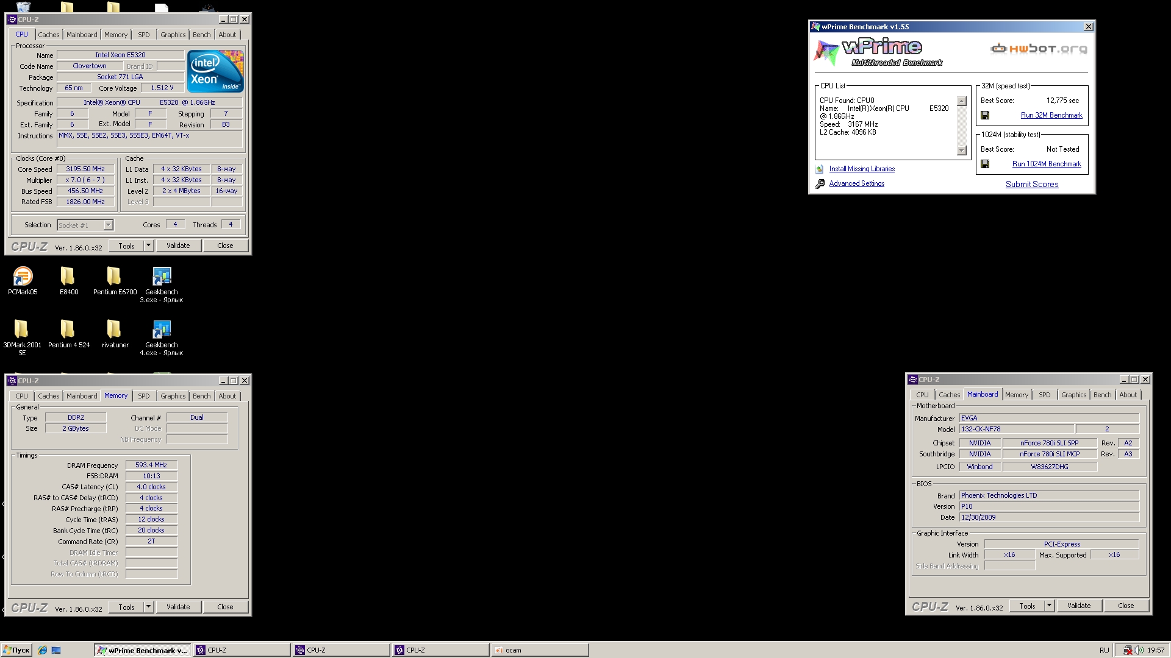Open CPU tab in Mainboard CPU-Z window
The width and height of the screenshot is (1171, 658).
click(x=922, y=395)
